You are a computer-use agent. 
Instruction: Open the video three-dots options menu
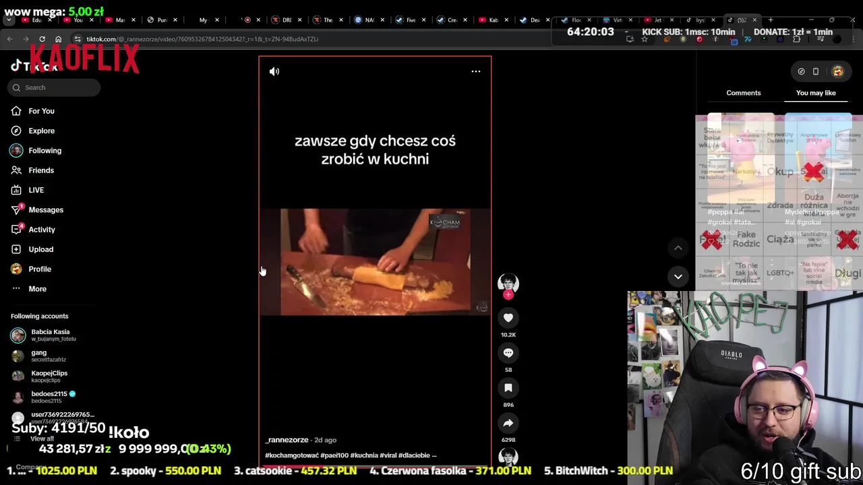coord(476,71)
